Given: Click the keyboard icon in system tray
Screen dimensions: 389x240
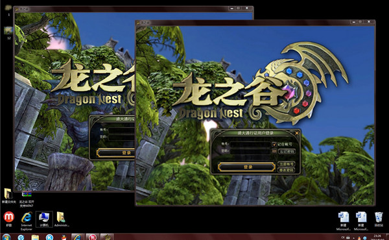Looking at the screenshot, I should coord(348,237).
